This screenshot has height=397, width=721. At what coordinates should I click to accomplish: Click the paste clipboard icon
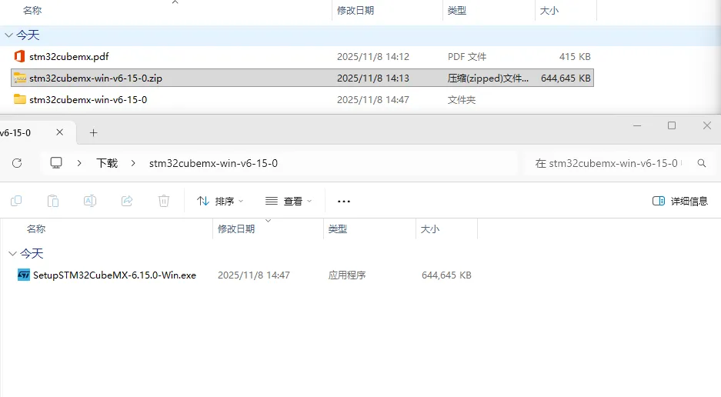(53, 201)
